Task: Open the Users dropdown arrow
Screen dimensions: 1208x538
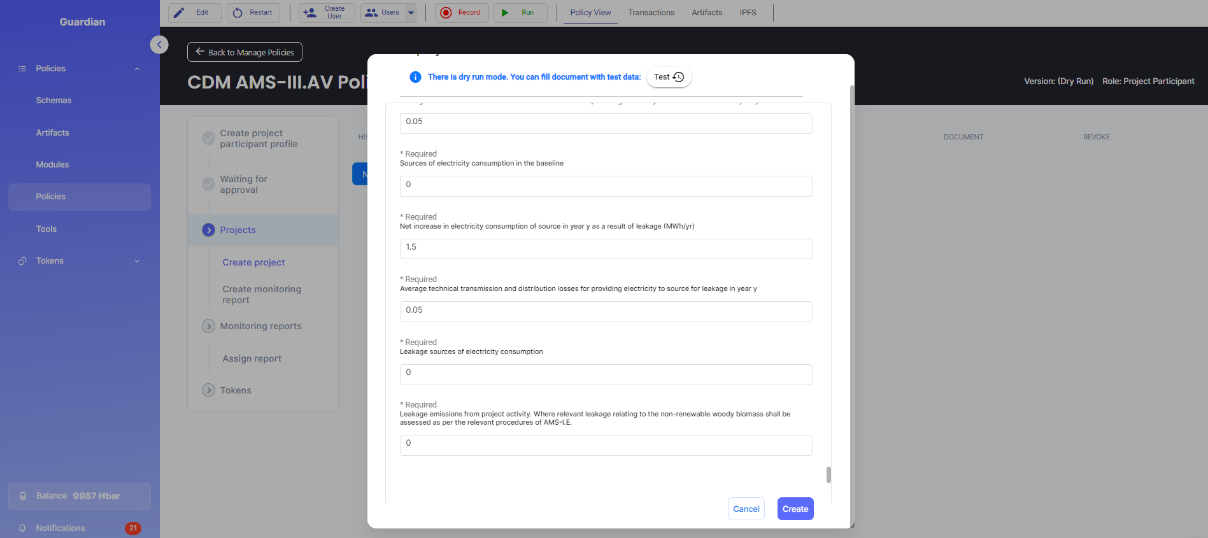Action: pos(411,13)
